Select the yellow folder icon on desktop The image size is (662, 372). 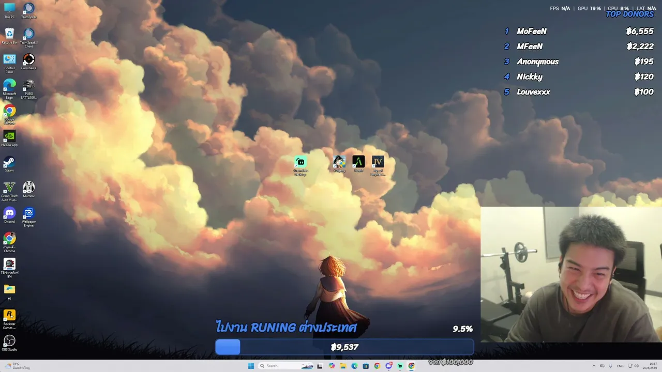point(9,292)
